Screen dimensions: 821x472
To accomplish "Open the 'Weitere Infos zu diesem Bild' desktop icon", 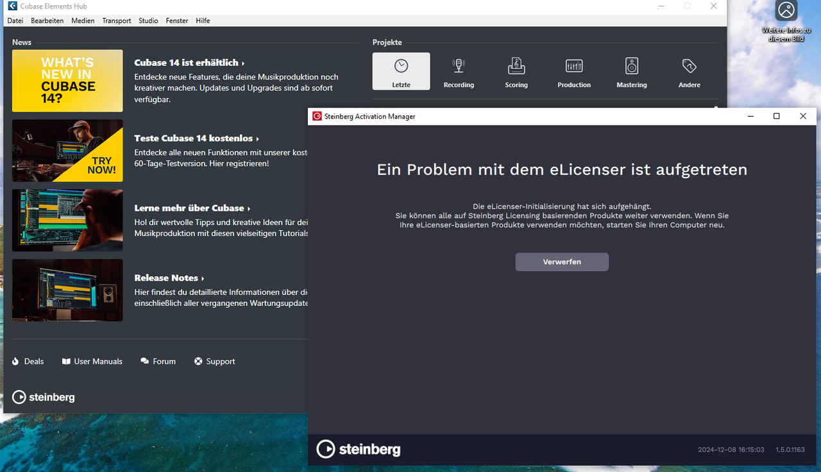I will (786, 21).
